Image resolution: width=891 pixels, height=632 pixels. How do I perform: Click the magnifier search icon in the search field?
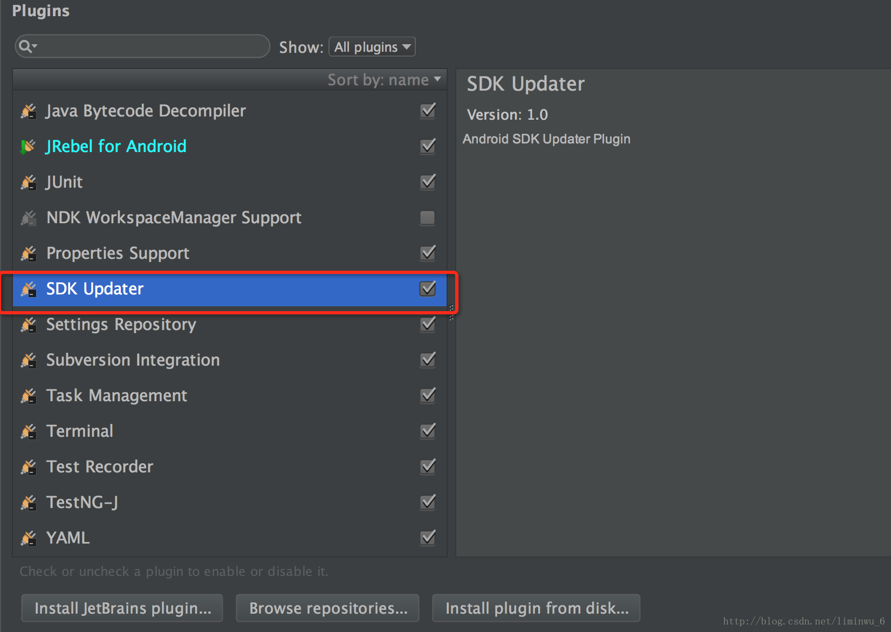[28, 47]
